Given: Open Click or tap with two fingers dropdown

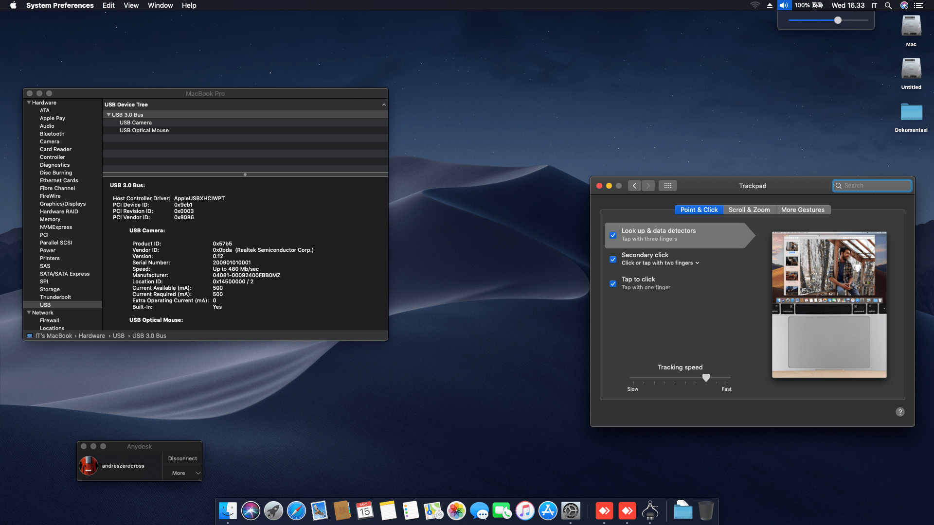Looking at the screenshot, I should [660, 263].
